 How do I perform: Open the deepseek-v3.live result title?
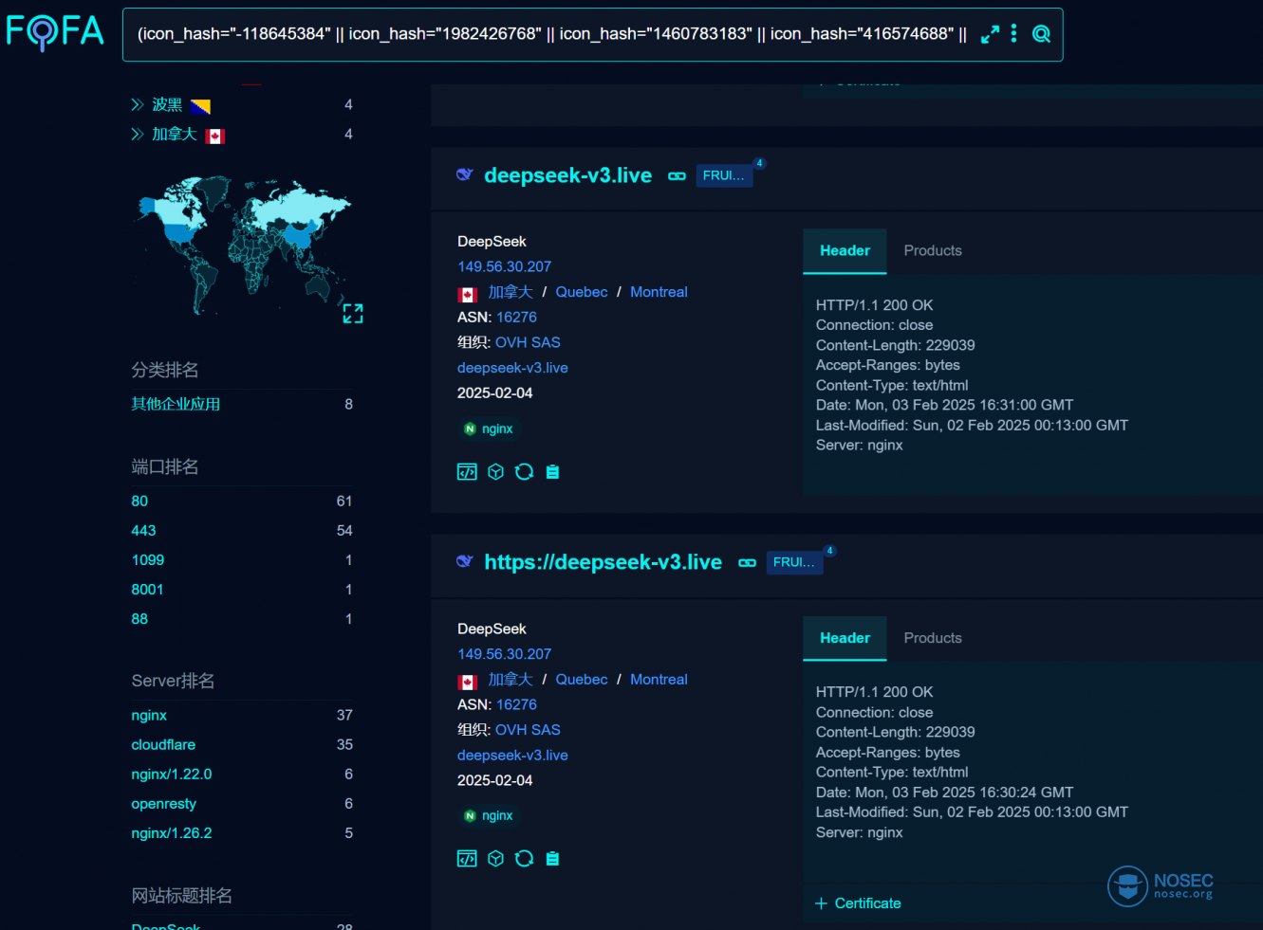pos(567,175)
